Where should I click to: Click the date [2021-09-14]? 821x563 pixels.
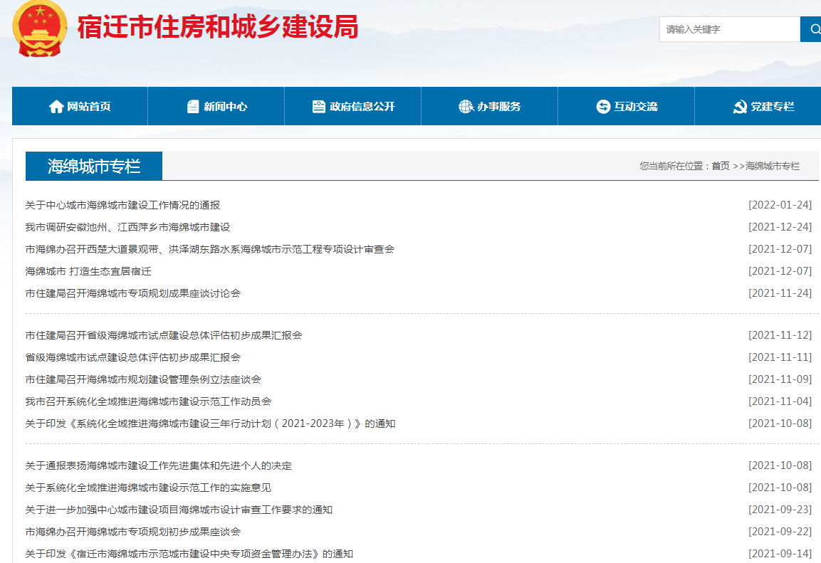click(x=780, y=553)
